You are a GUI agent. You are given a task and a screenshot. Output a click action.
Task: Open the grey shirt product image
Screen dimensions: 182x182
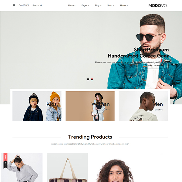pyautogui.click(x=22, y=168)
